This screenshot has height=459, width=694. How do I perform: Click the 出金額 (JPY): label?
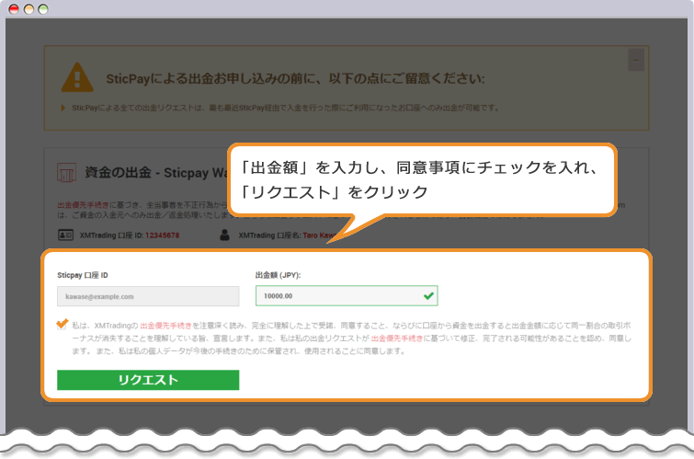tap(278, 275)
